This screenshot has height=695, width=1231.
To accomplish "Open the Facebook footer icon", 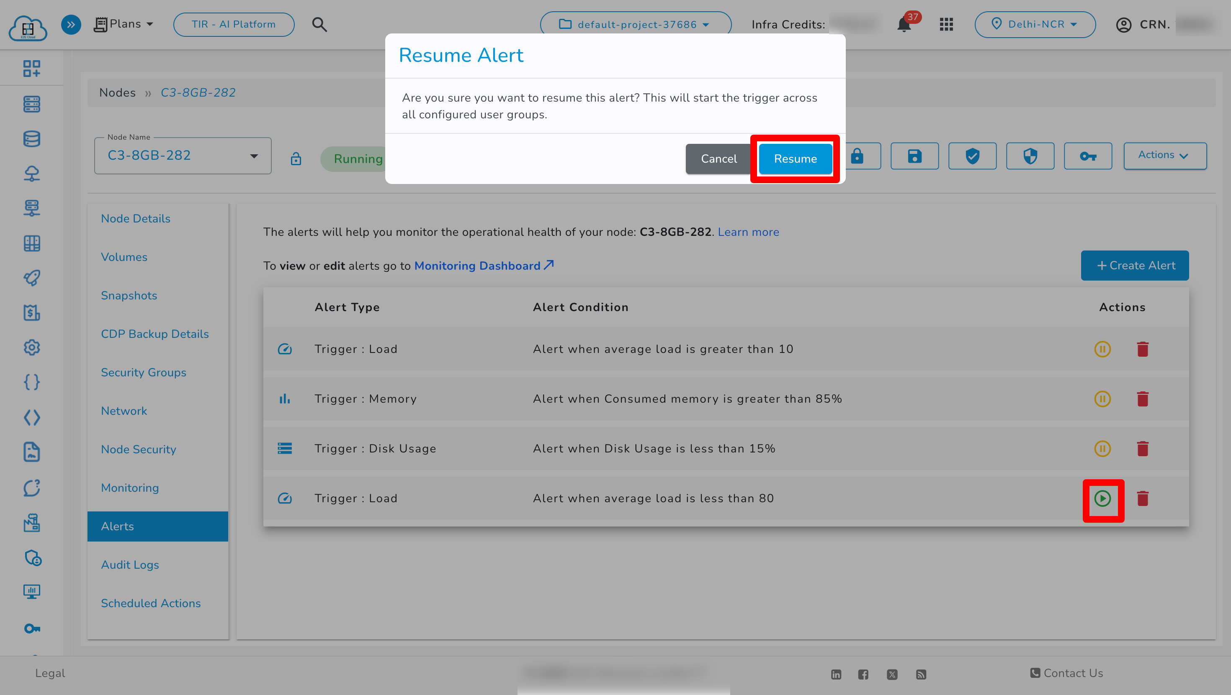I will click(863, 675).
